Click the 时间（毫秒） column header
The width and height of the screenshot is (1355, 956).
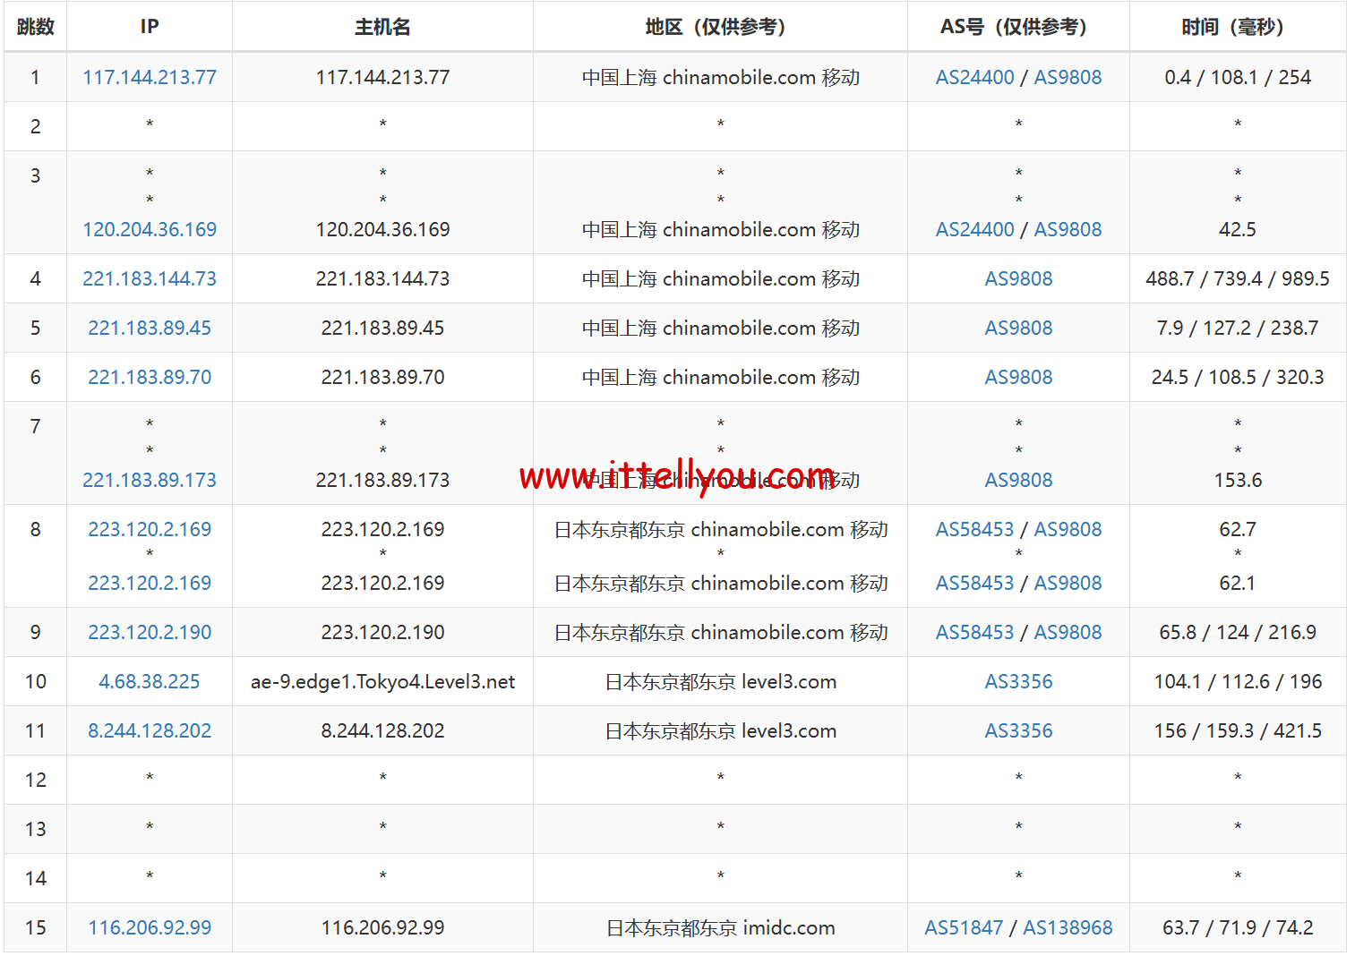click(x=1237, y=27)
